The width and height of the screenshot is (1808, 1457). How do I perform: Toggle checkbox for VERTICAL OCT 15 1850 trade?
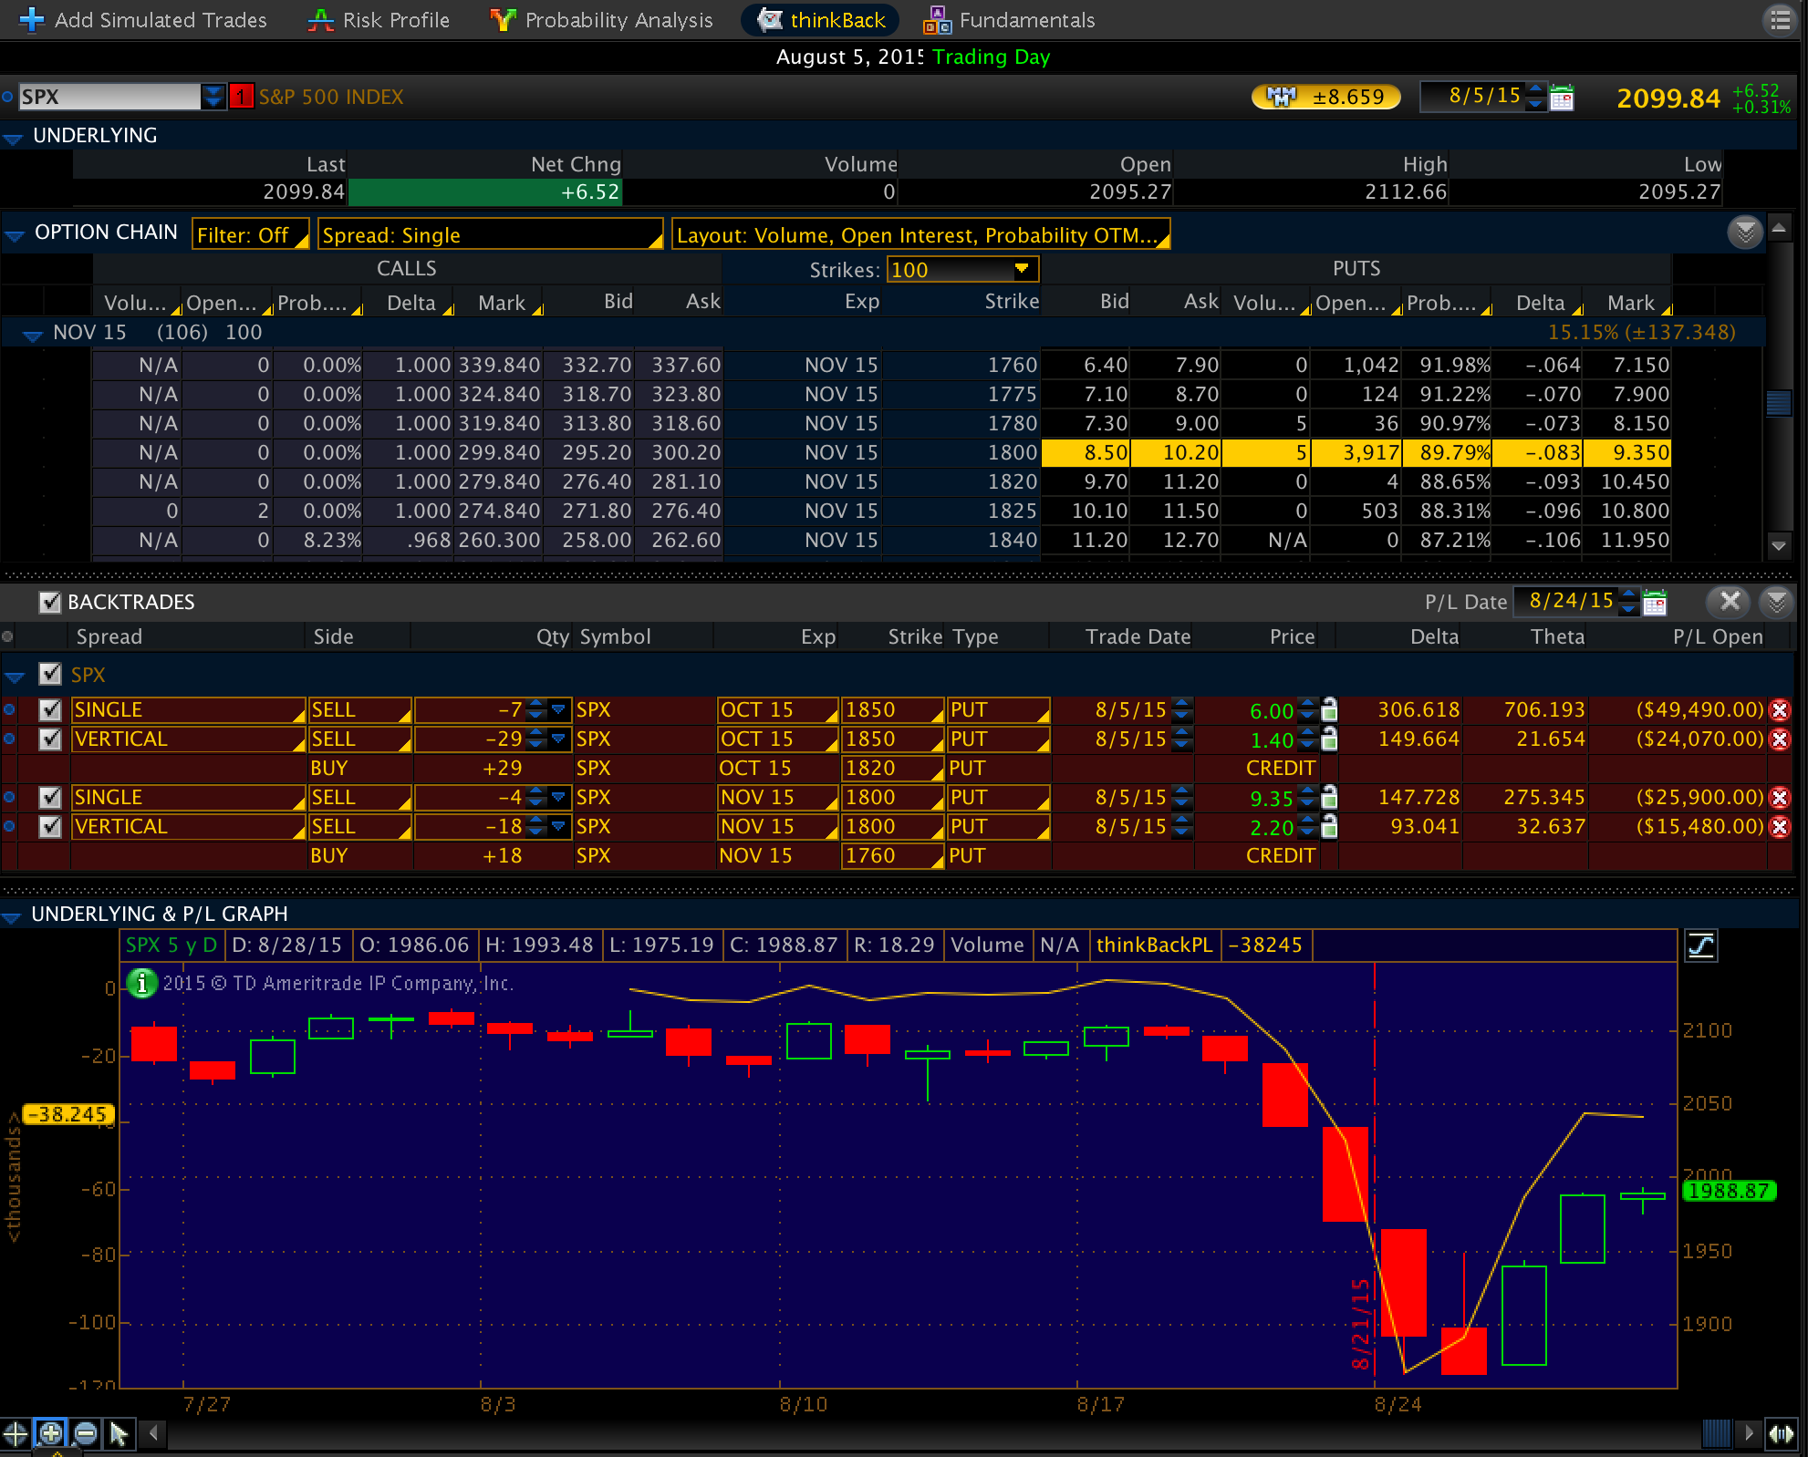[50, 739]
